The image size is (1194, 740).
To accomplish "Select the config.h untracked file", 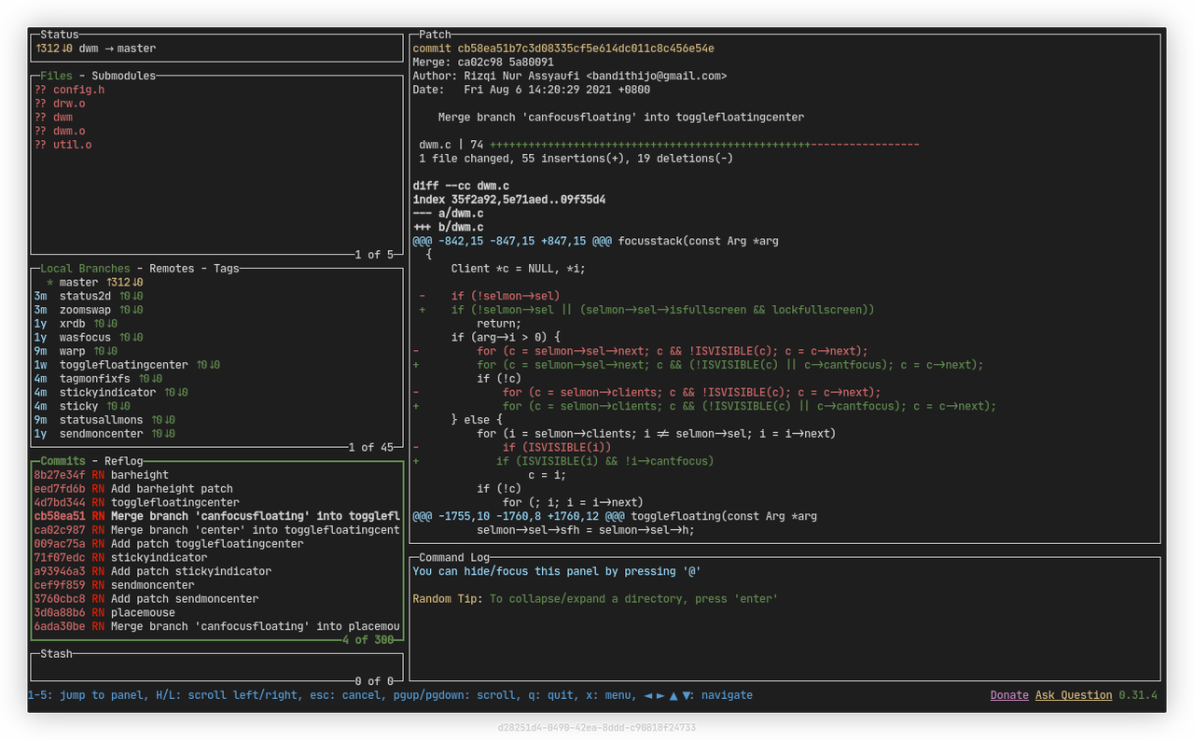I will click(78, 90).
